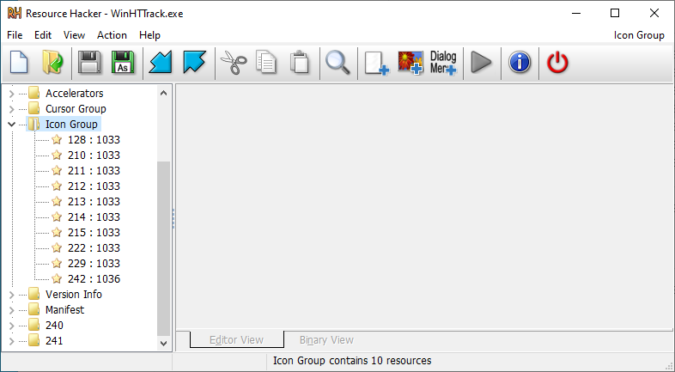Click the Cut scissors icon
The width and height of the screenshot is (675, 372).
tap(234, 63)
